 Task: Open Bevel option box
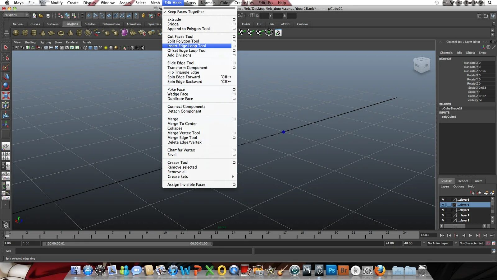tap(234, 155)
